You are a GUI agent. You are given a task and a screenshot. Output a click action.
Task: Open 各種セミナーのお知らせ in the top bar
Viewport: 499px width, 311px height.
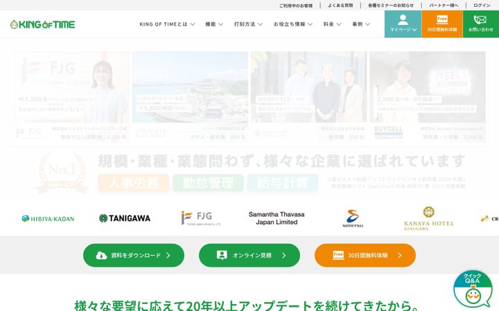tap(391, 6)
